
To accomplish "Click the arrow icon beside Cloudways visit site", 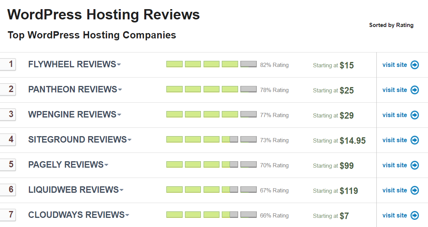I will 415,216.
